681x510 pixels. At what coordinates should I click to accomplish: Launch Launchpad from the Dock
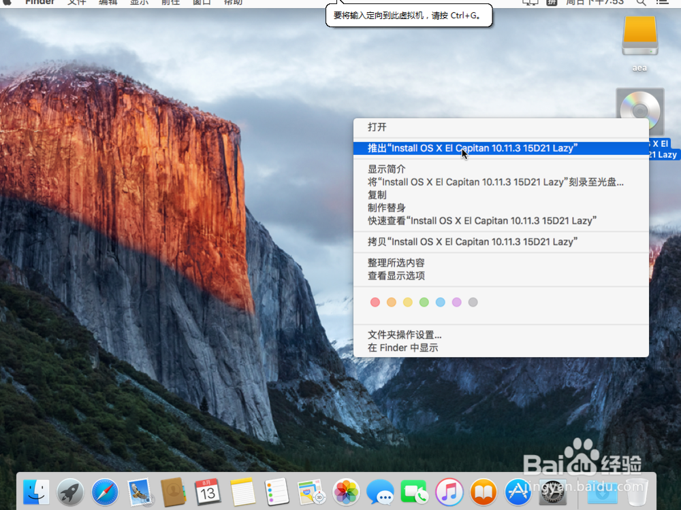[70, 492]
